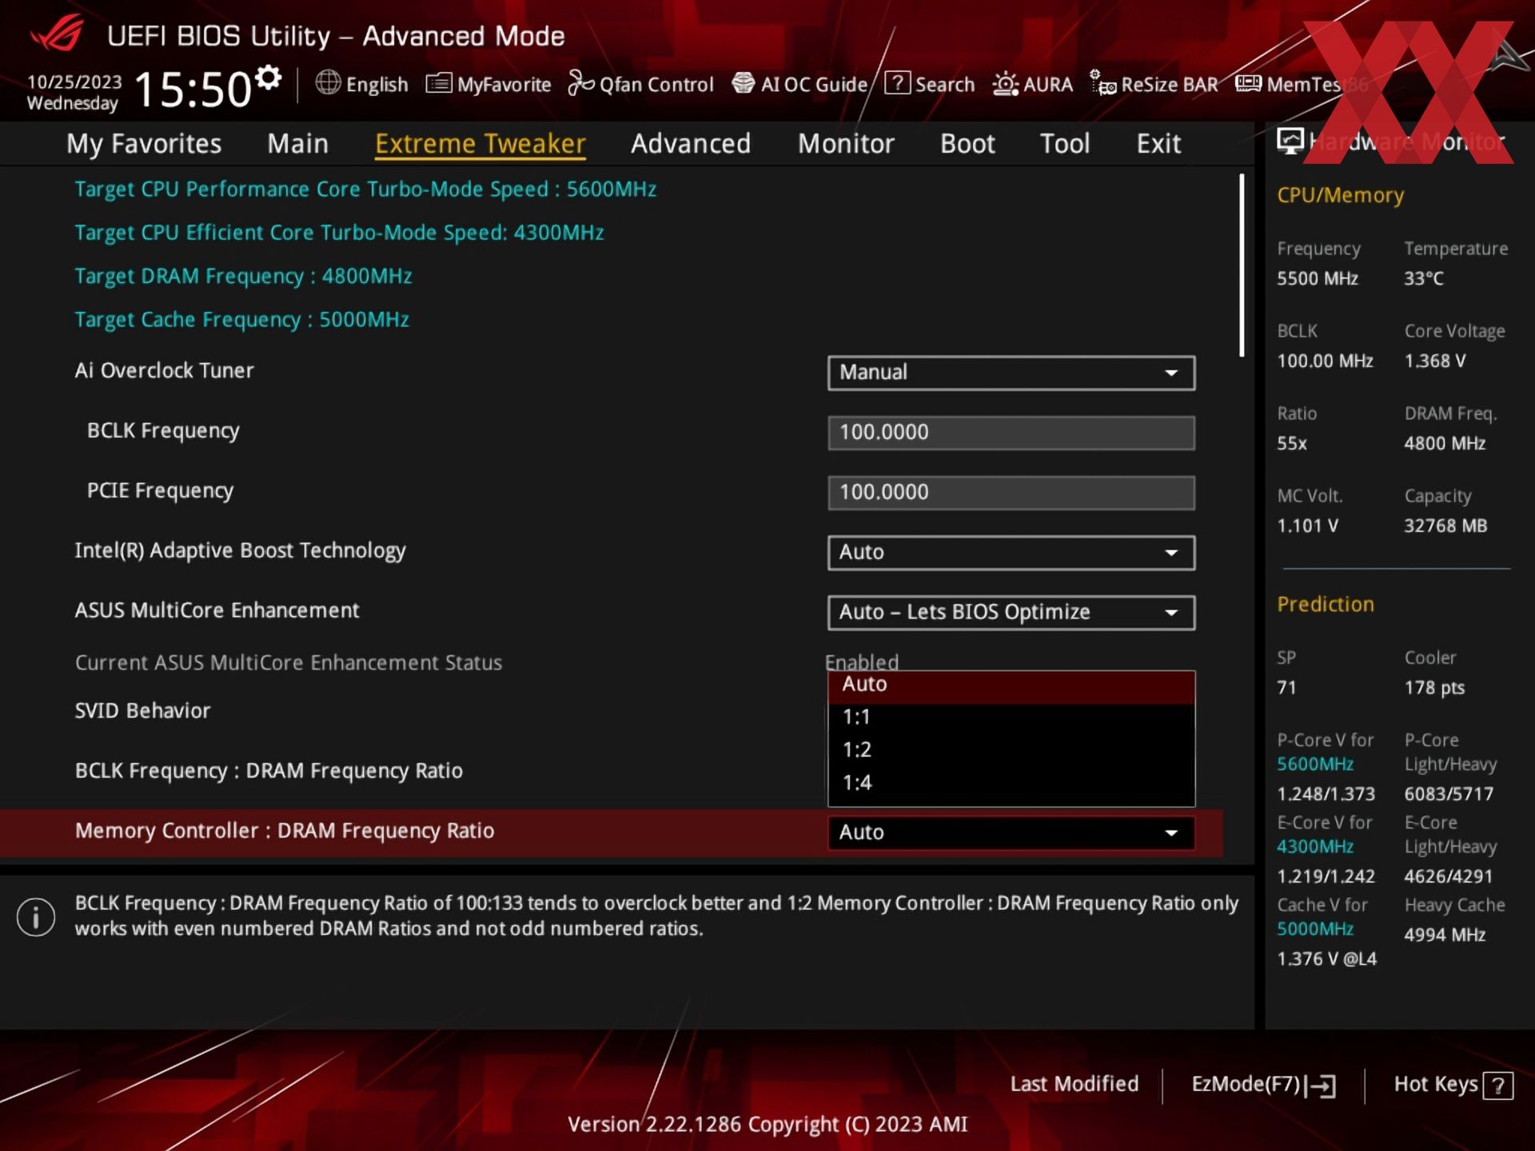Select the Extreme Tweaker tab

coord(480,144)
